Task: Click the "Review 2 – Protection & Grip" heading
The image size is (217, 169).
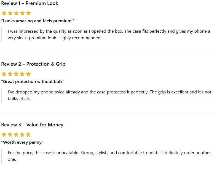Action: [x=33, y=64]
